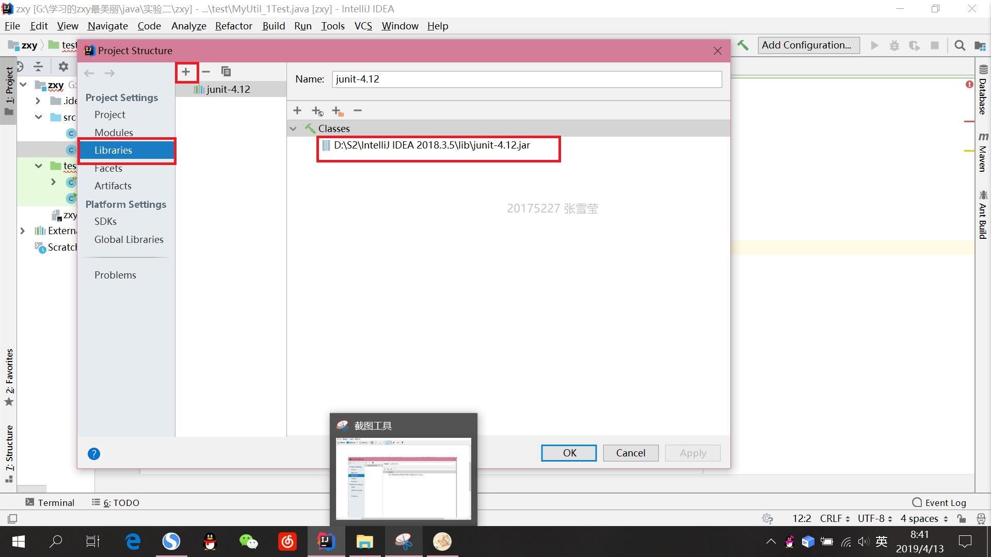Launch Microsoft Edge from taskbar
991x557 pixels.
133,542
